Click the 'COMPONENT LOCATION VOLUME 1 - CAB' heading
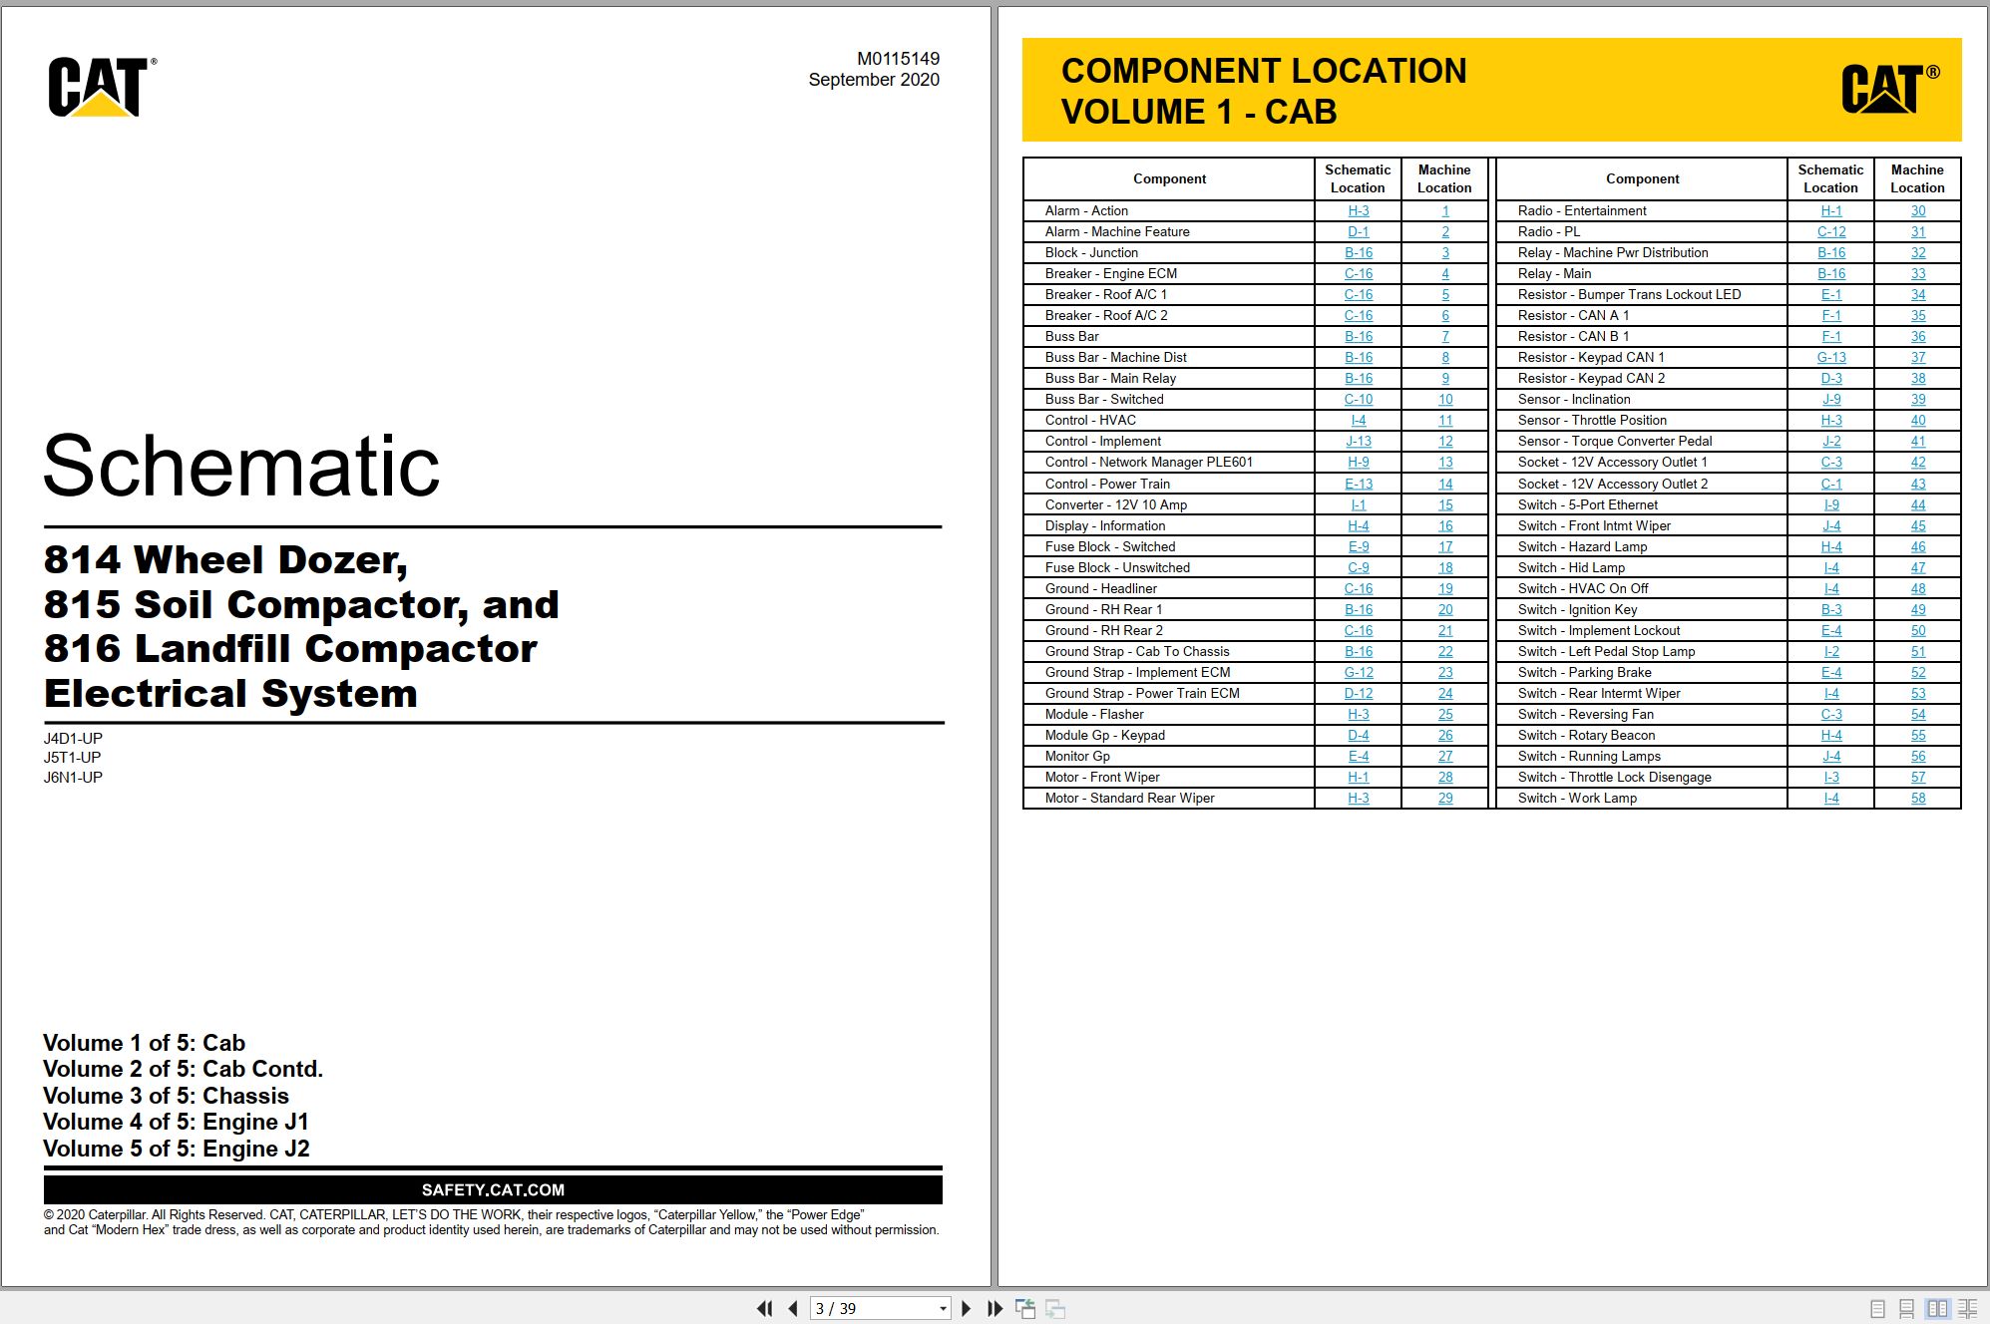The image size is (1990, 1324). tap(1264, 91)
